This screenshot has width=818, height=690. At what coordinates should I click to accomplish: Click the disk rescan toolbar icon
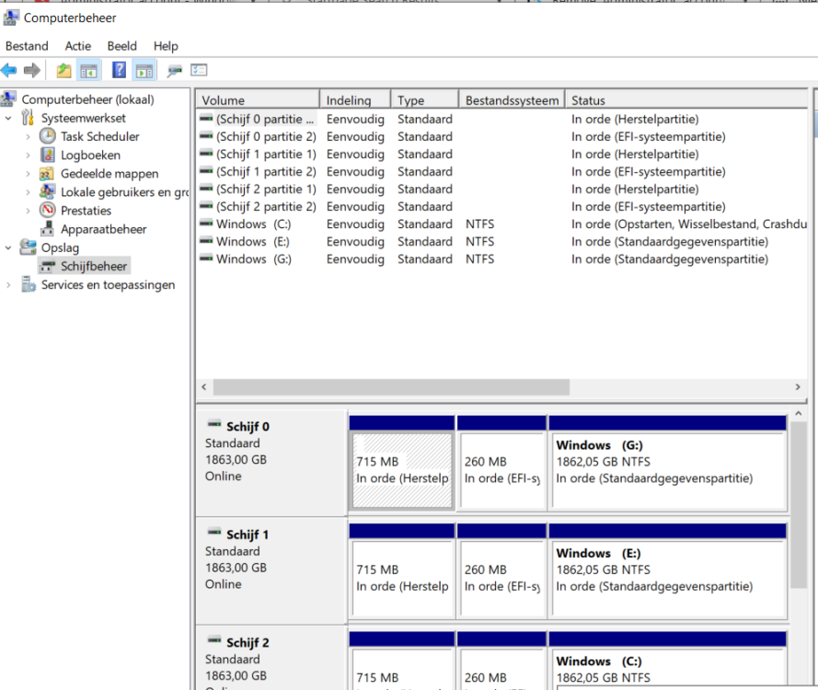pos(174,71)
